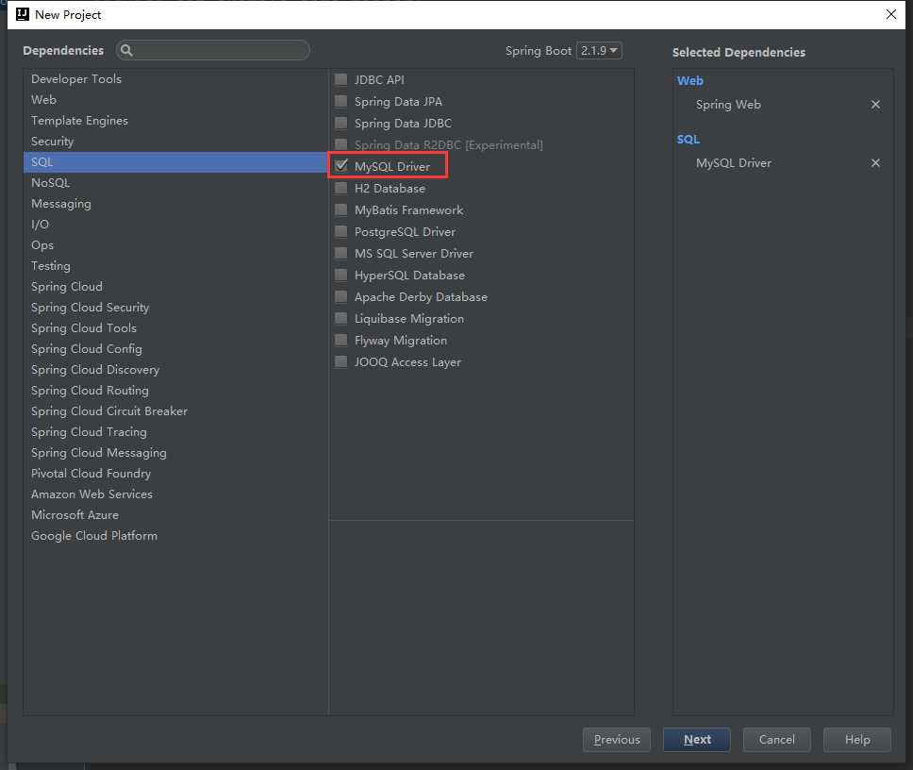Choose Spring Cloud Config category
Screen dimensions: 913x770
[x=175, y=349]
